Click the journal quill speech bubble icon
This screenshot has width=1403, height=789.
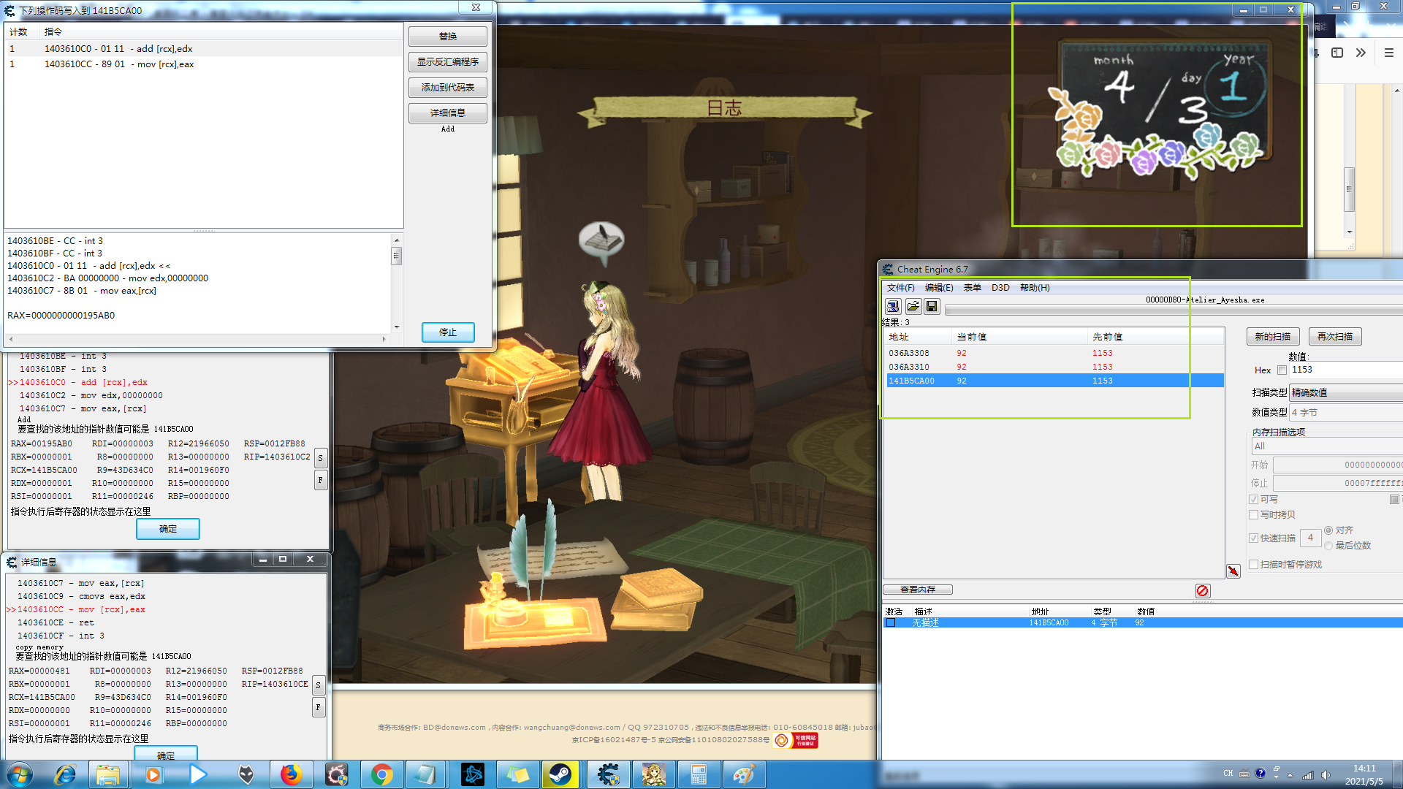pos(601,240)
